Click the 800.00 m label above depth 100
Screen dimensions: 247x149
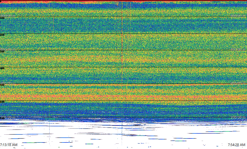click(x=8, y=15)
